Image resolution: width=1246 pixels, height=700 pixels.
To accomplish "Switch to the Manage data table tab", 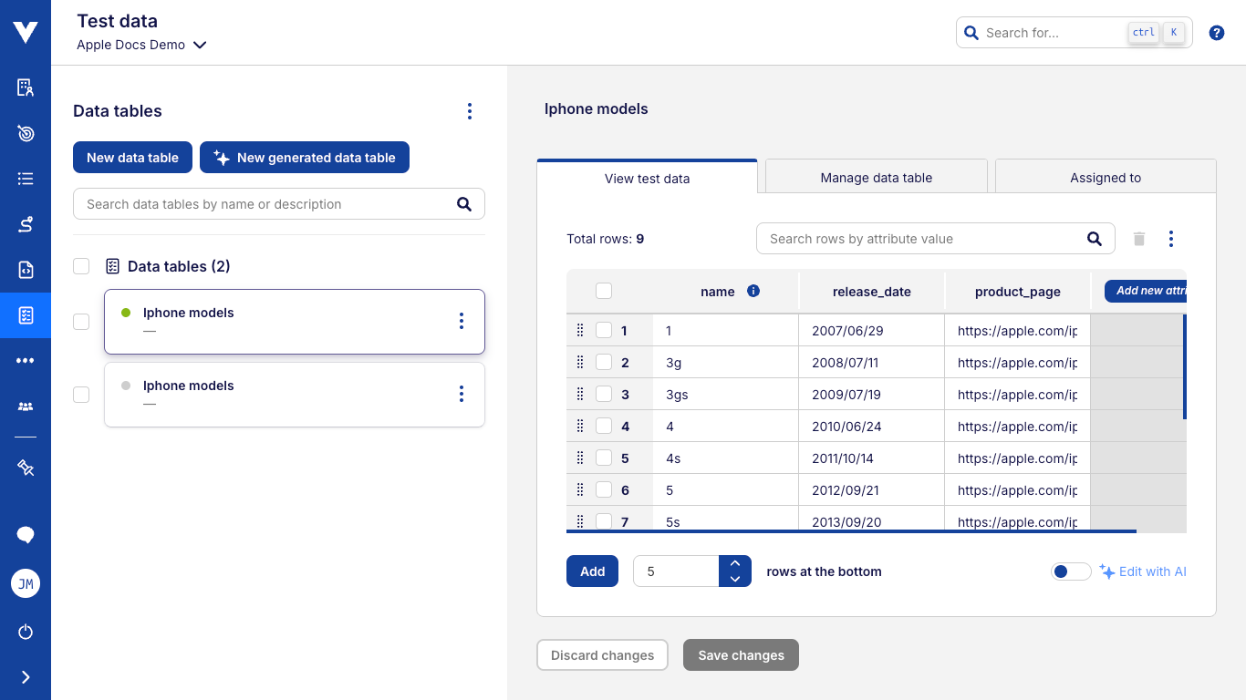I will tap(875, 178).
